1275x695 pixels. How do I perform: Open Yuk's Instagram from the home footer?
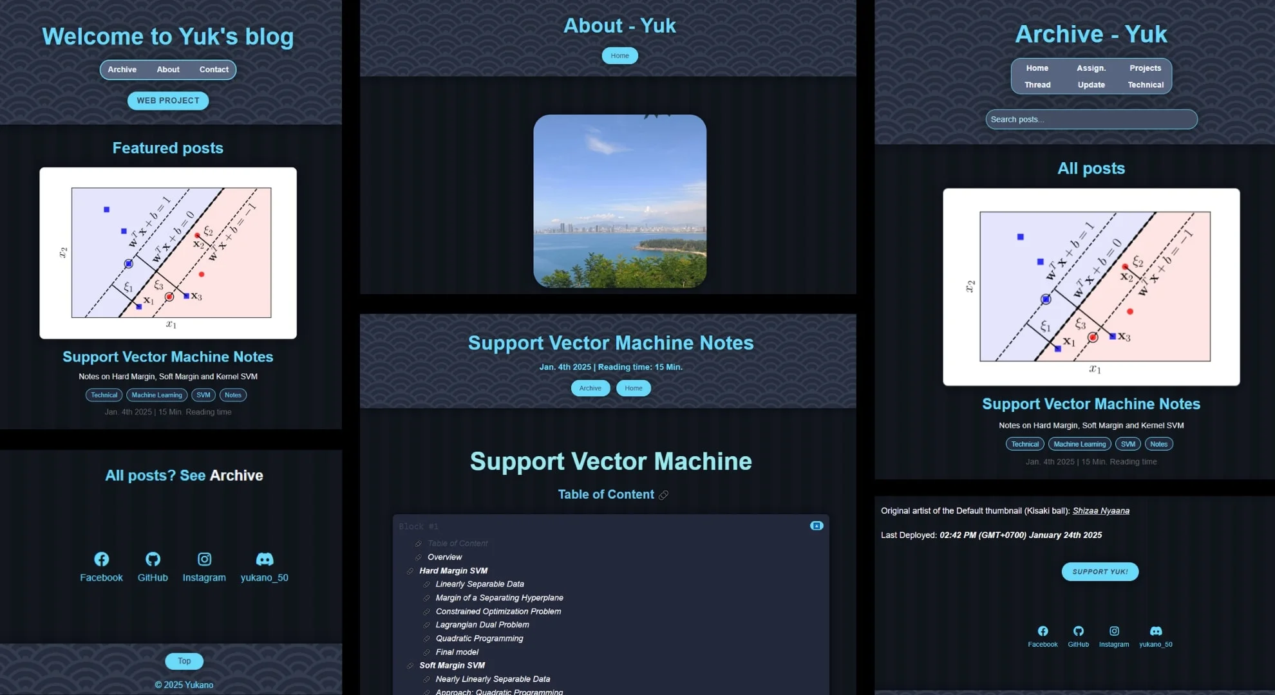(x=204, y=559)
